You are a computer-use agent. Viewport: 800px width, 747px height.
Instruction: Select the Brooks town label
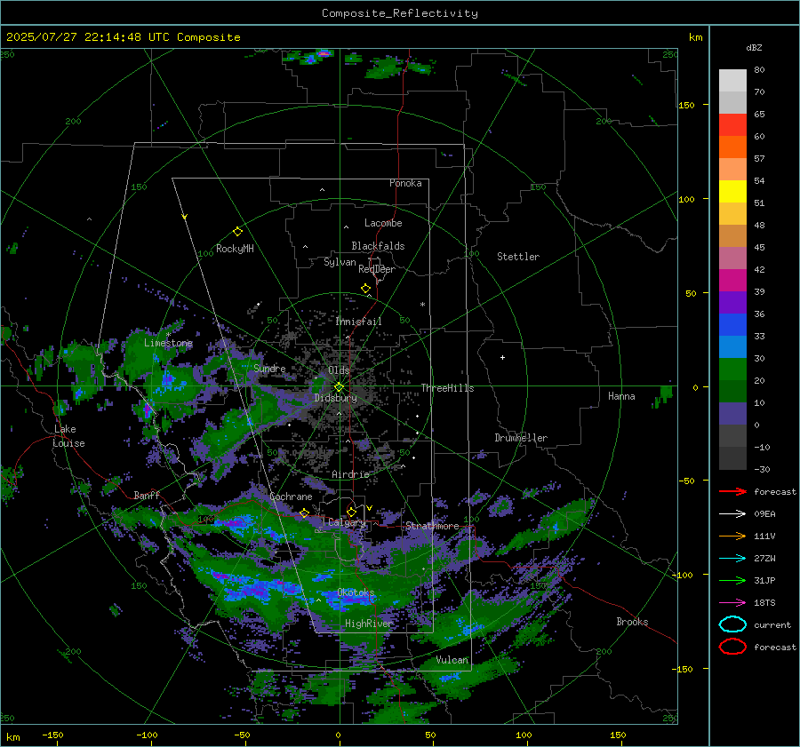point(632,622)
